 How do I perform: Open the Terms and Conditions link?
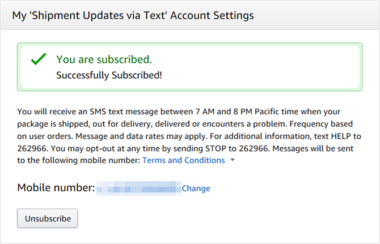click(x=183, y=160)
